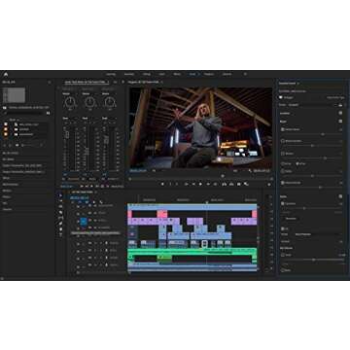Click the Extract button

tap(231, 184)
